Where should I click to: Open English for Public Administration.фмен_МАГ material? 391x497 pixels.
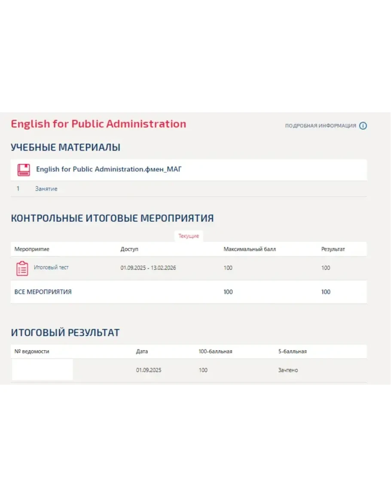point(109,170)
